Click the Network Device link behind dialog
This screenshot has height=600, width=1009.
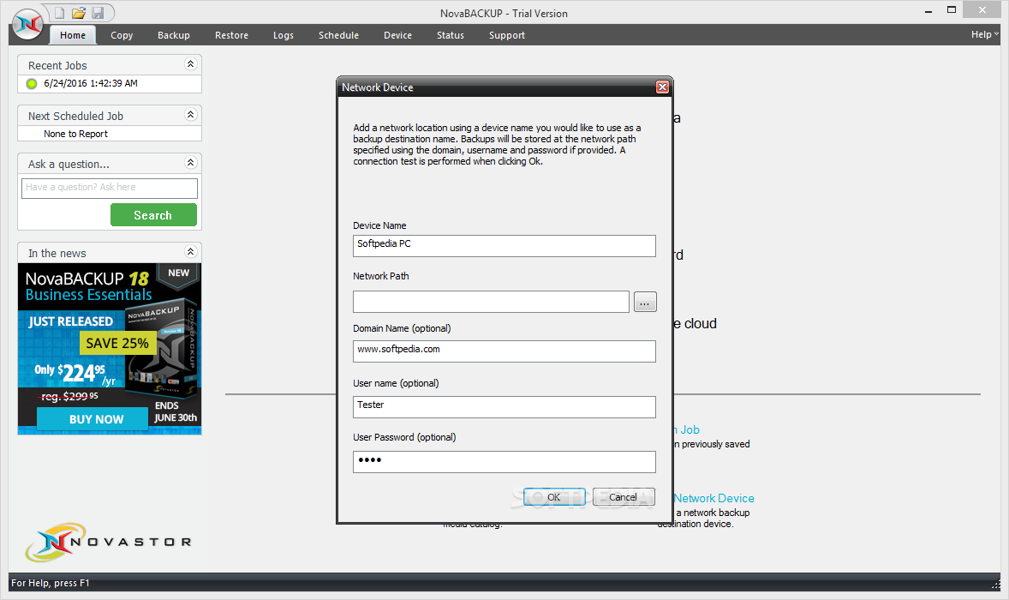[x=713, y=498]
